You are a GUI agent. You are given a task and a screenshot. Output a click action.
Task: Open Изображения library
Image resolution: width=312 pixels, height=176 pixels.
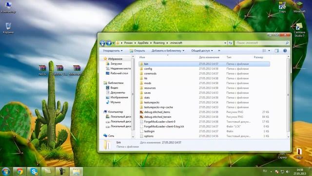(x=119, y=97)
